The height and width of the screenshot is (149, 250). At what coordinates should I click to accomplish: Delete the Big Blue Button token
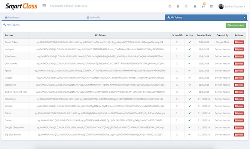coord(239,134)
